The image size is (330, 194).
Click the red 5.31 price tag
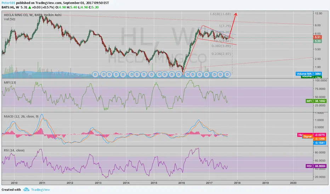[x=318, y=37]
